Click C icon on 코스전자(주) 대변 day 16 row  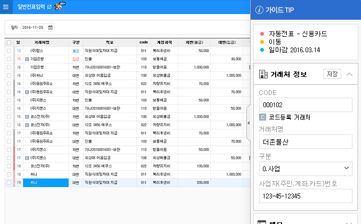[x=27, y=125]
